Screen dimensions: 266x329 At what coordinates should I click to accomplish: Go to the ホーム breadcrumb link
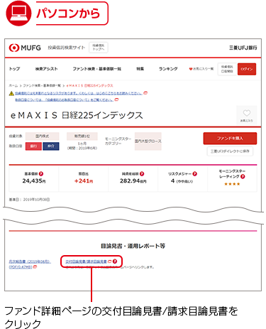tap(13, 85)
